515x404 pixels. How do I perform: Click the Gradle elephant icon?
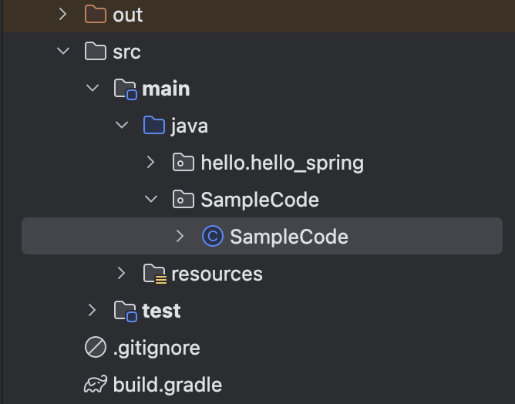tap(95, 385)
